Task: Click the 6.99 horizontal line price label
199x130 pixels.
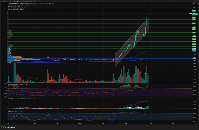Action: (194, 23)
